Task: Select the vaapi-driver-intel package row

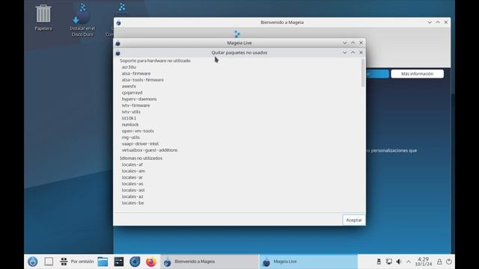Action: click(x=140, y=144)
